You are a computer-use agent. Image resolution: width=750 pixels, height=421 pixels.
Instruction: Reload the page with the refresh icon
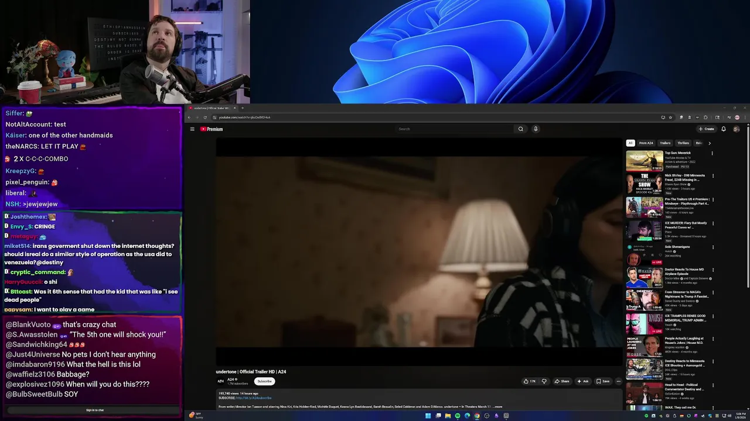[x=204, y=118]
